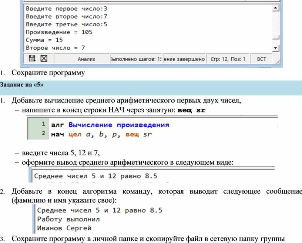Click the ВСТ insert mode indicator
This screenshot has height=243, width=302.
pos(261,59)
